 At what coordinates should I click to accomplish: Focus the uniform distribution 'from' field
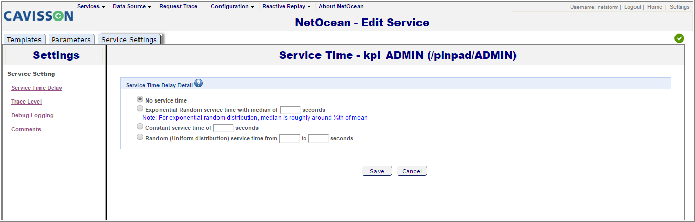(289, 138)
